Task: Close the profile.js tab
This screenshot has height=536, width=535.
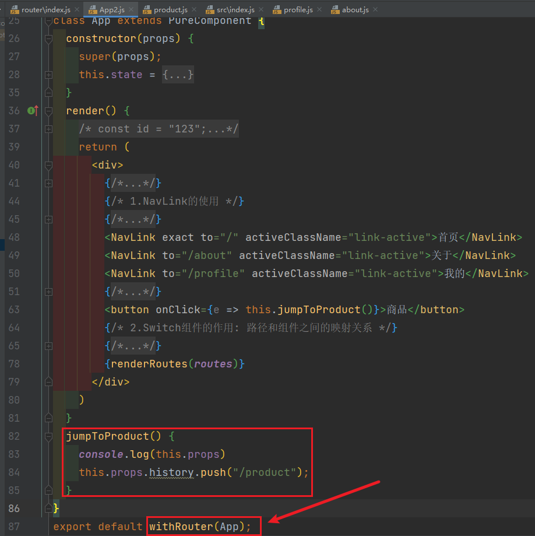Action: tap(319, 9)
